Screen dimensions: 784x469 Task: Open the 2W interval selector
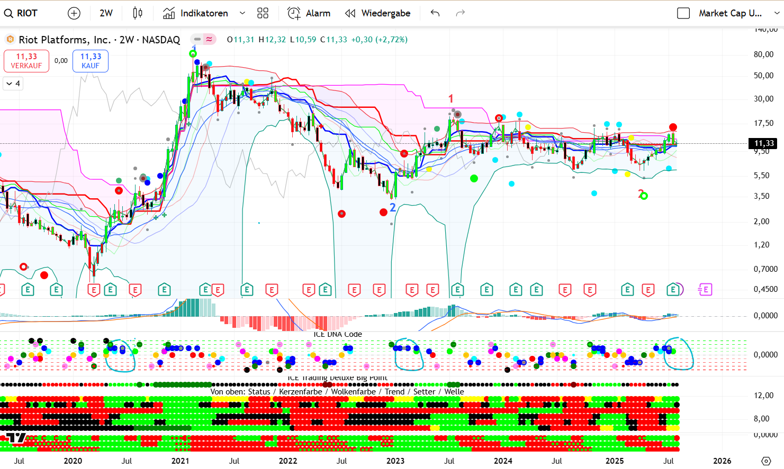(106, 13)
